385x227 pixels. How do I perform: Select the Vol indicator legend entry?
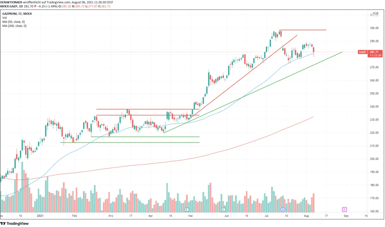pos(4,18)
